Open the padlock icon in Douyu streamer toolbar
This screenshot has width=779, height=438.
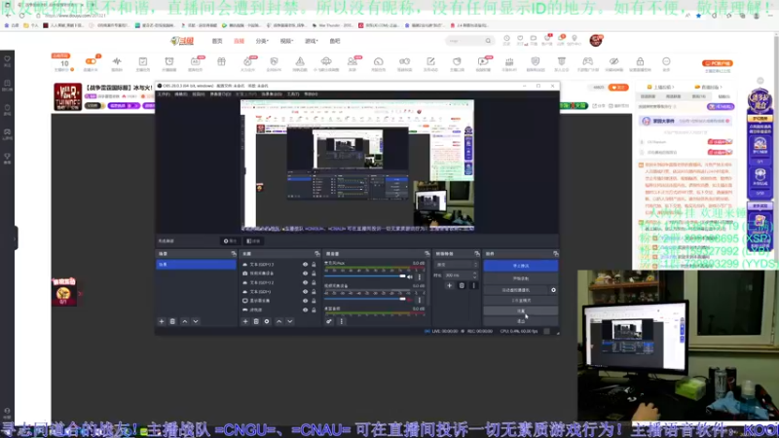click(640, 61)
